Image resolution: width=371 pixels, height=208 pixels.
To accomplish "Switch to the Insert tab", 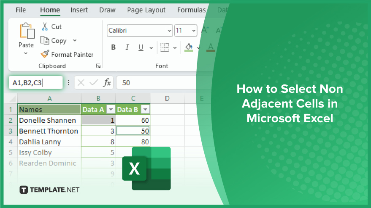I will click(79, 10).
